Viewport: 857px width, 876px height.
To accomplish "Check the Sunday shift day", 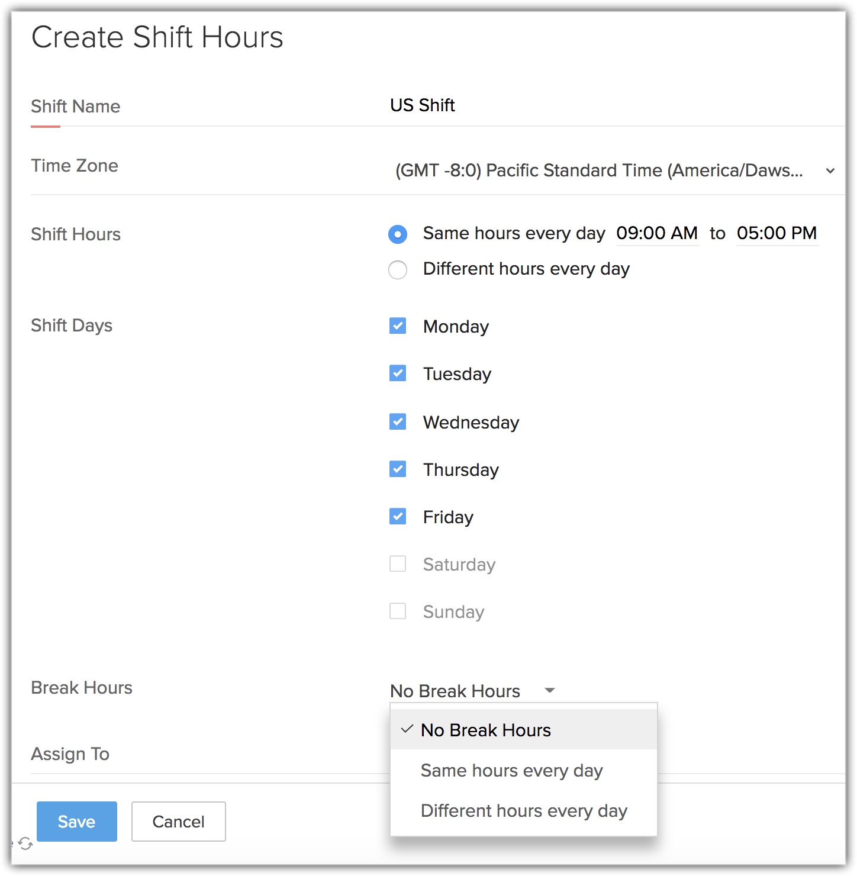I will point(398,611).
